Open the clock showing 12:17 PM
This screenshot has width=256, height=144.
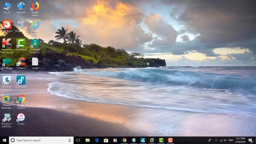(240, 140)
